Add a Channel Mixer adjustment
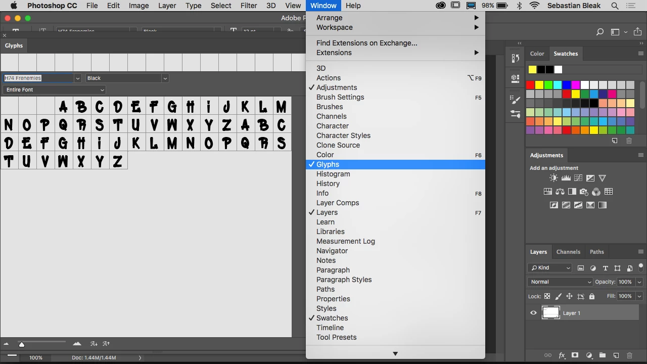This screenshot has width=647, height=364. pos(596,192)
